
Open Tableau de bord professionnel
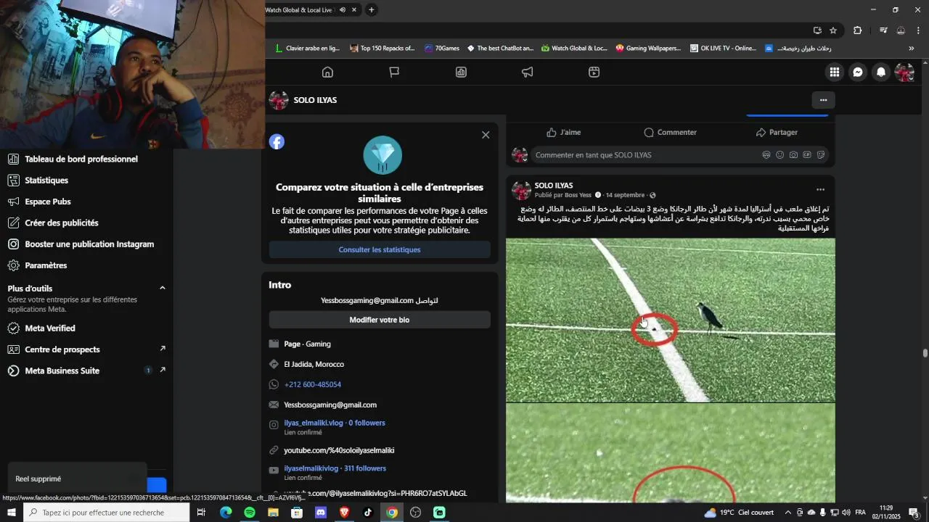81,159
